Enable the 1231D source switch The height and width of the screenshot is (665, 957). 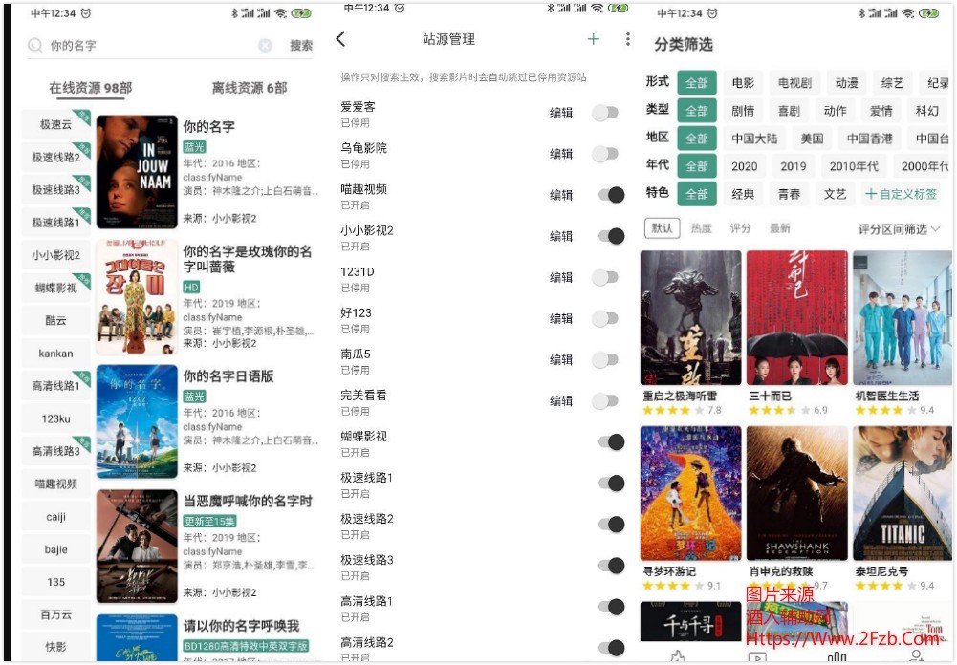pos(605,278)
